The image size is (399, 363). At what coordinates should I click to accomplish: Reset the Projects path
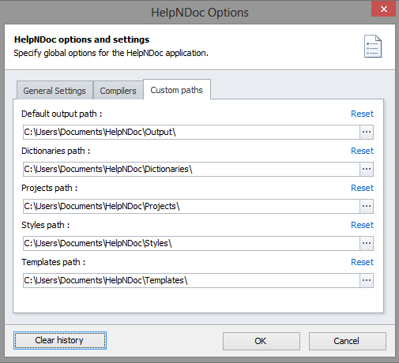pos(362,188)
